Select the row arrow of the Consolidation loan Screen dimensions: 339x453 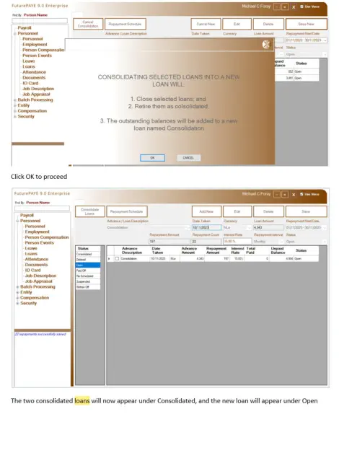(x=109, y=258)
